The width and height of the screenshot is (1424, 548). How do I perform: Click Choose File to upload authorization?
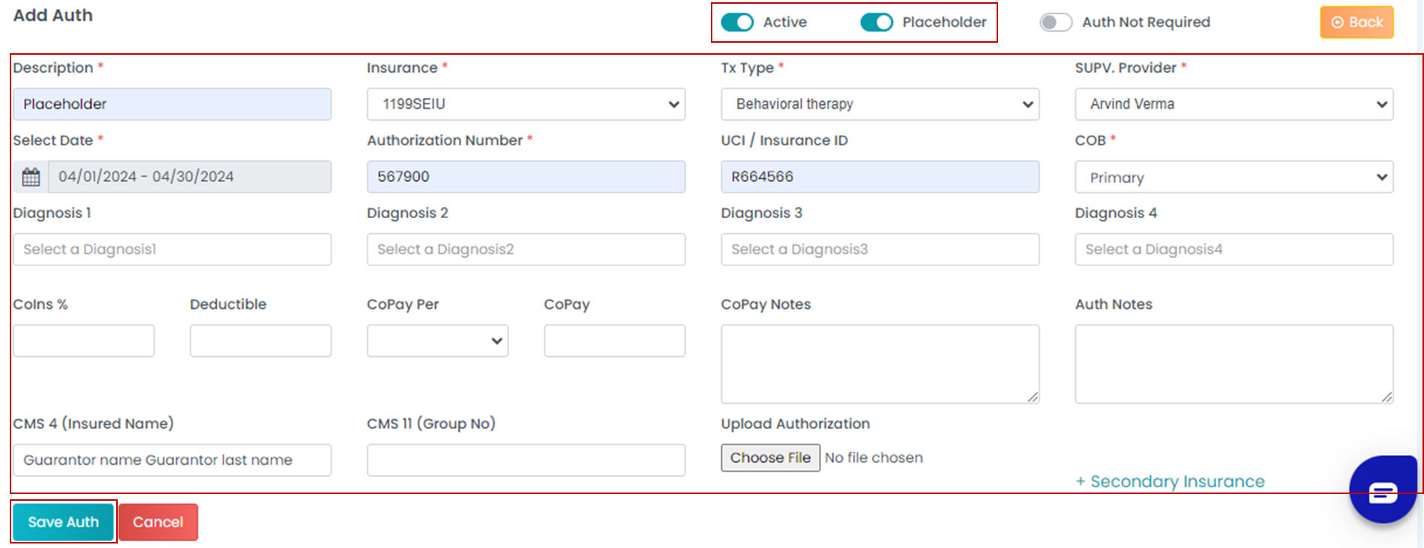[770, 458]
